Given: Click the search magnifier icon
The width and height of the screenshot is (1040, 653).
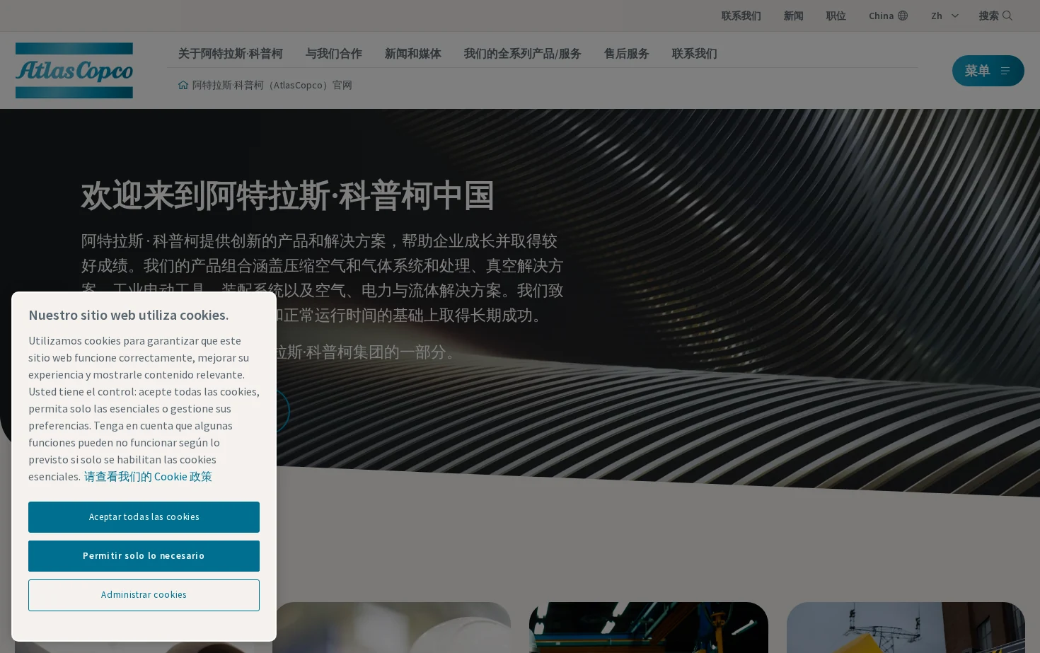Looking at the screenshot, I should click(x=1007, y=16).
